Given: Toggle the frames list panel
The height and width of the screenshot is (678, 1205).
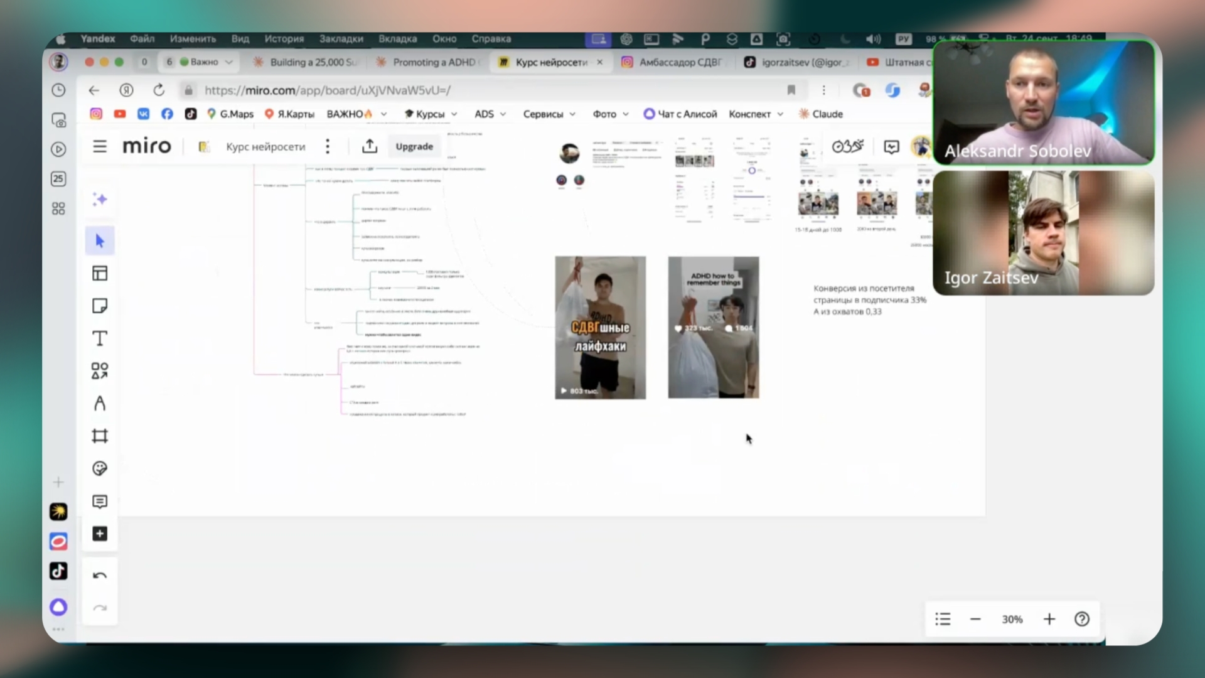Looking at the screenshot, I should pyautogui.click(x=943, y=619).
